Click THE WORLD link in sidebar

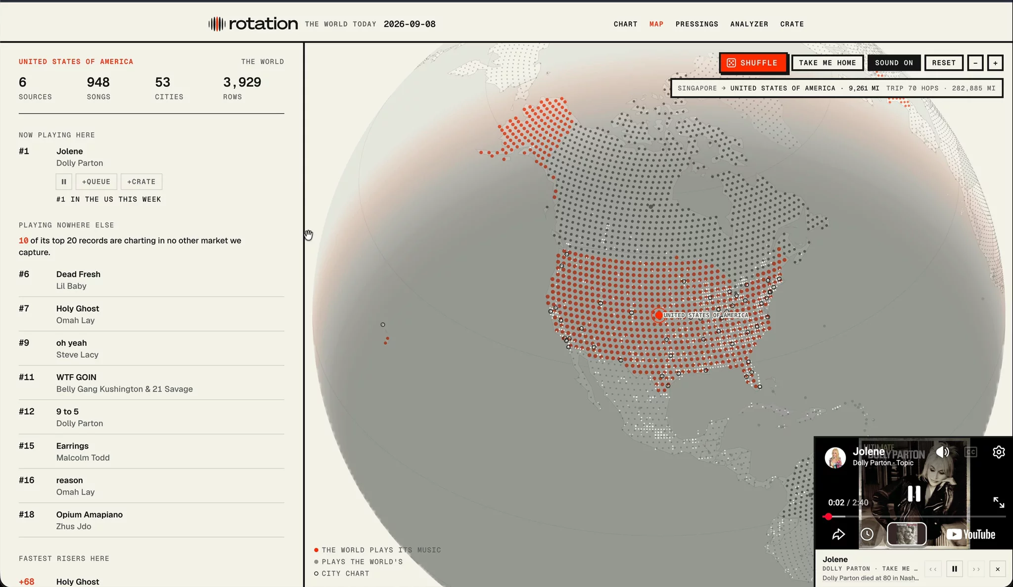[x=262, y=62]
